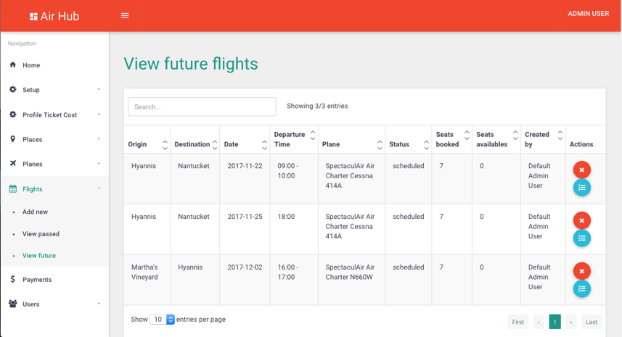The height and width of the screenshot is (337, 622).
Task: Open the entries per page dropdown
Action: [x=162, y=320]
